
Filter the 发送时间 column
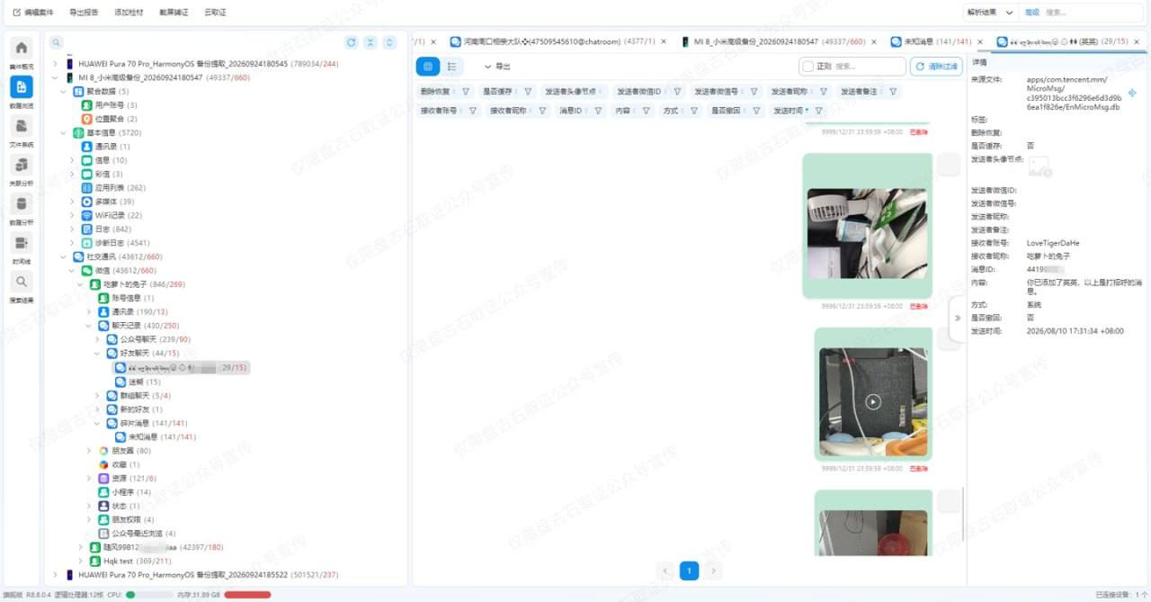(x=819, y=111)
